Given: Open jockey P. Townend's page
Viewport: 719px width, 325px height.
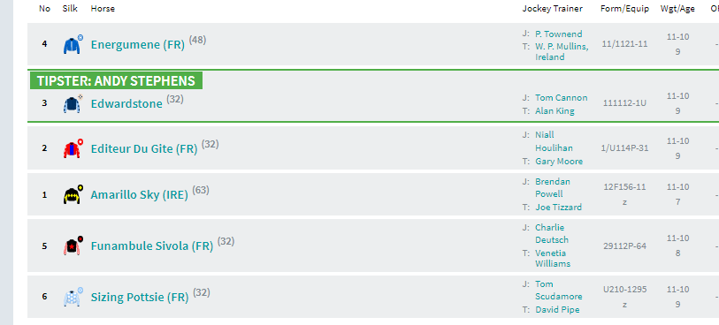Looking at the screenshot, I should click(x=559, y=34).
